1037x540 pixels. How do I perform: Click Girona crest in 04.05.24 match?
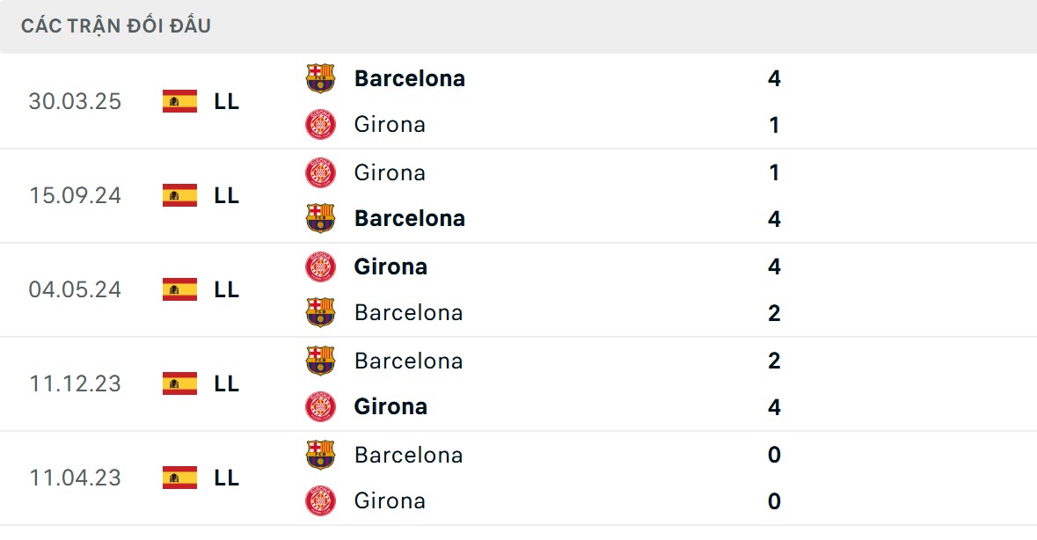click(320, 266)
